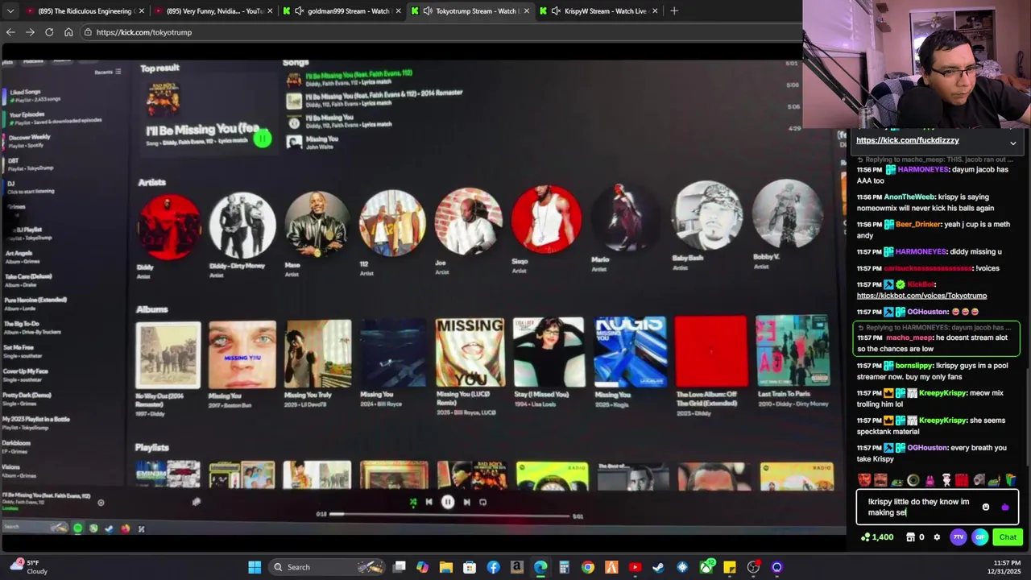Viewport: 1031px width, 580px height.
Task: Click the first face emote shortcut
Action: pyautogui.click(x=864, y=480)
